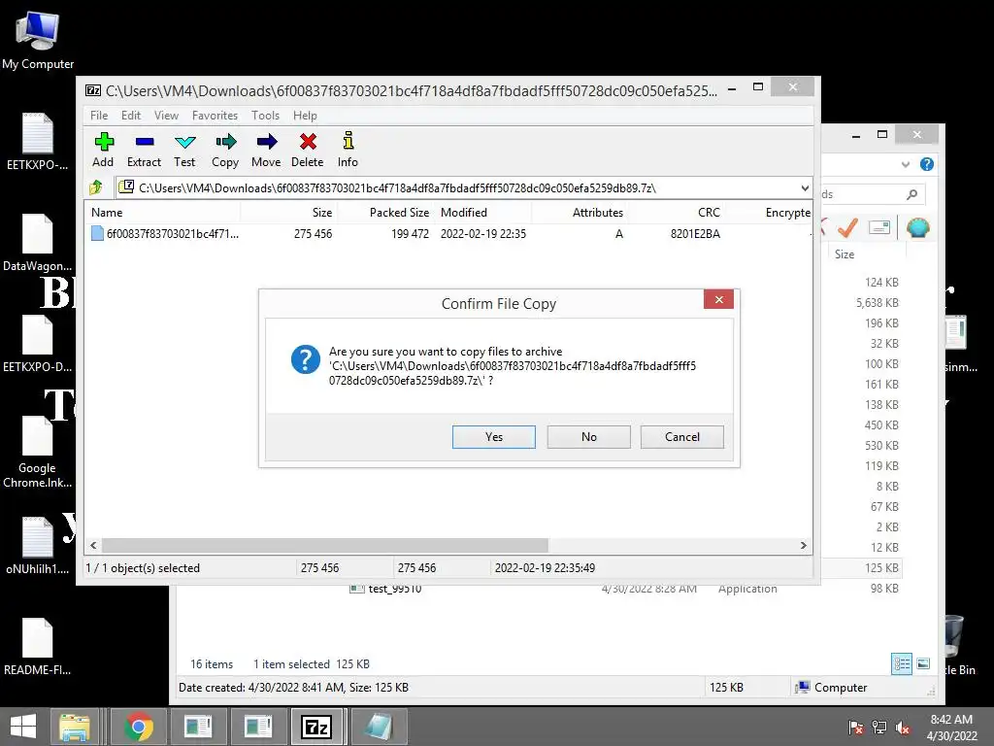Viewport: 994px width, 746px height.
Task: Switch Explorer to large icons view
Action: pos(924,664)
